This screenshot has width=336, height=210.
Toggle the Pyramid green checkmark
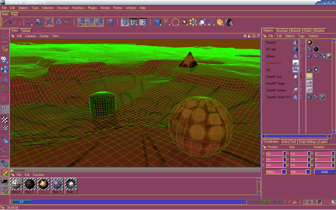click(304, 42)
